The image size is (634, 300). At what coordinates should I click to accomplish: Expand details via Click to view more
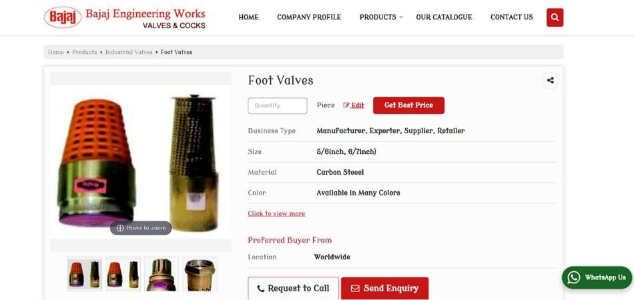[276, 213]
